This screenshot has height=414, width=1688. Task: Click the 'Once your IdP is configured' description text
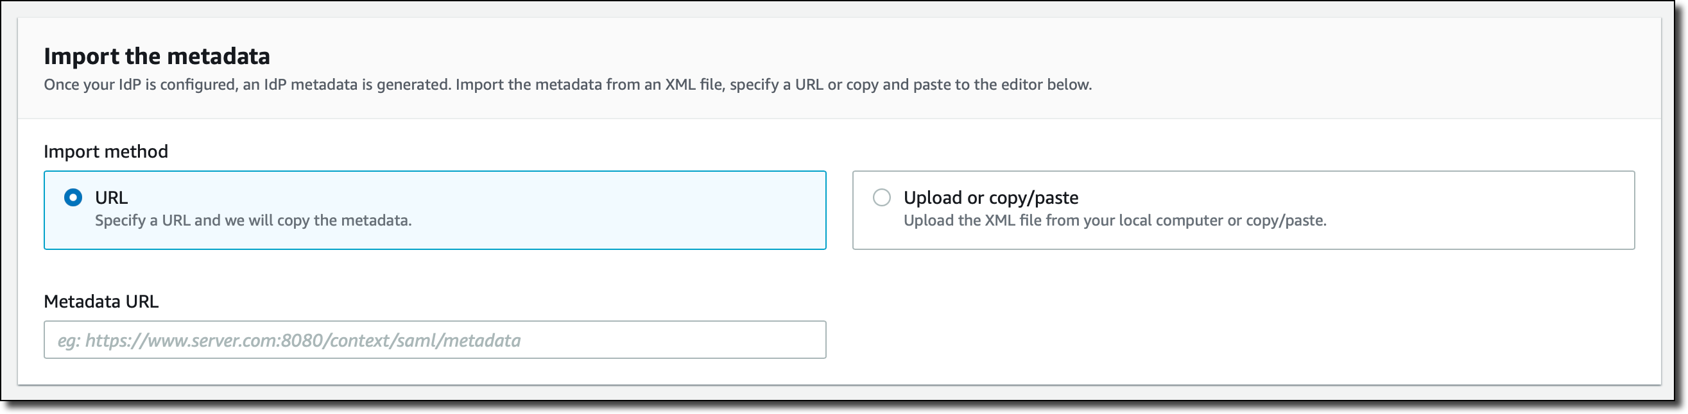tap(567, 85)
